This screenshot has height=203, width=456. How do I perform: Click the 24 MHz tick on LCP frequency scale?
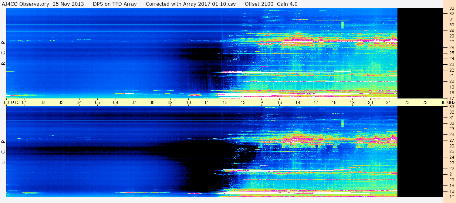point(451,157)
